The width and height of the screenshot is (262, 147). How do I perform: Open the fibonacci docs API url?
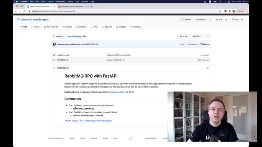coord(92,121)
